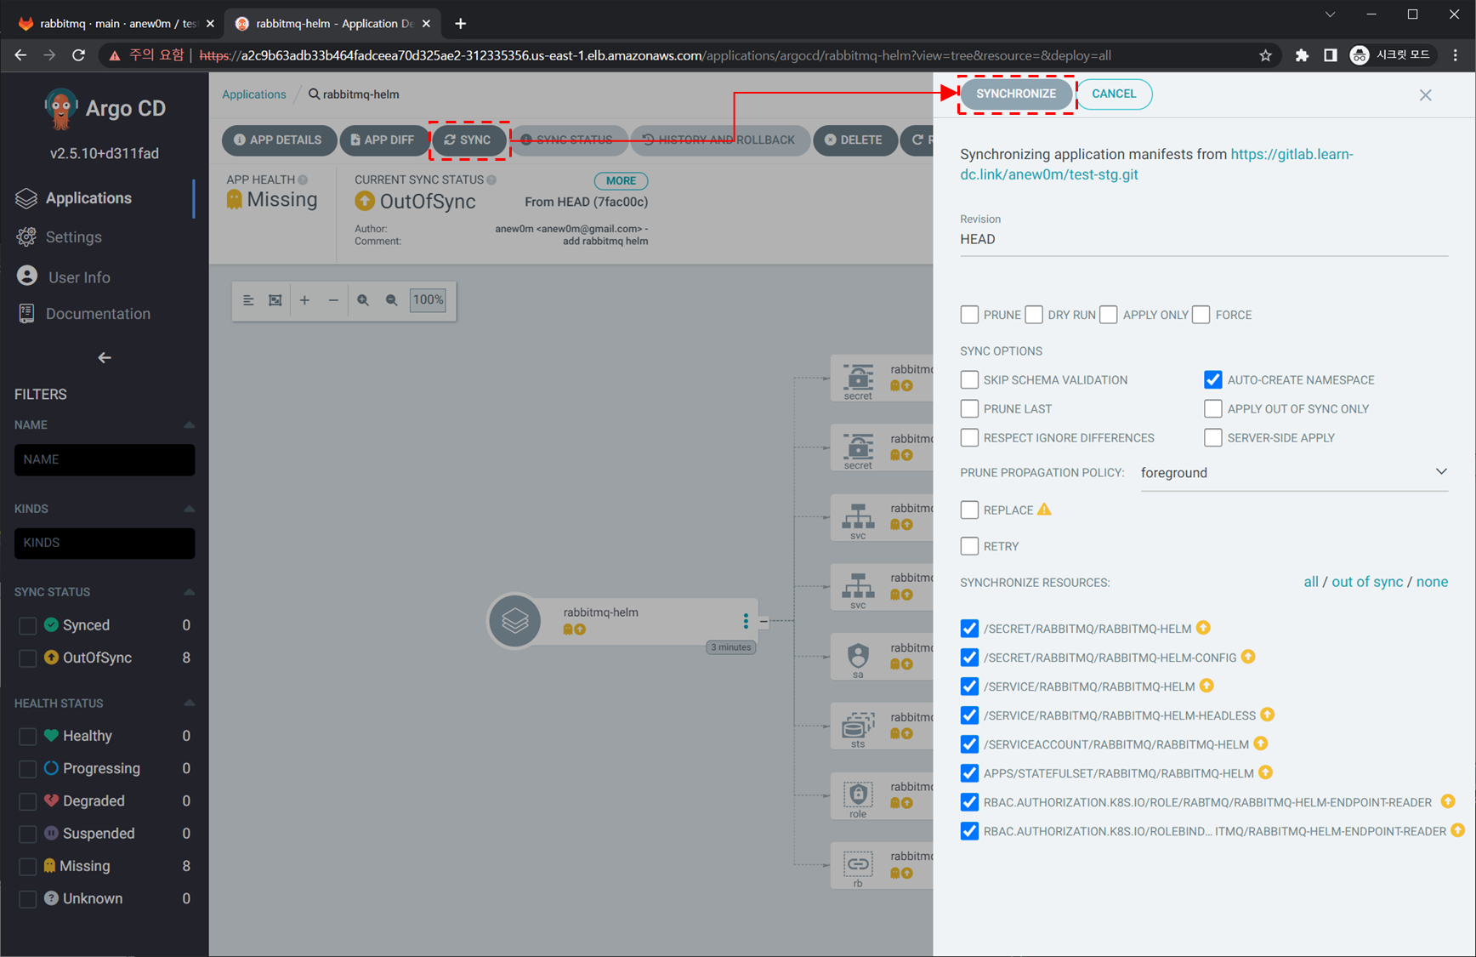The height and width of the screenshot is (957, 1476).
Task: Close the synchronize panel with X
Action: pyautogui.click(x=1425, y=95)
